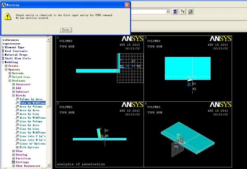This screenshot has height=169, width=247.
Task: Select the Line by WrkPlane command
Action: [33, 133]
